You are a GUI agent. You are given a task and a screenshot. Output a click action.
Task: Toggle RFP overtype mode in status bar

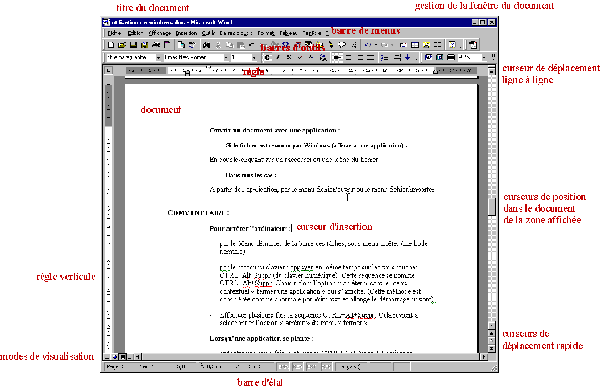coord(326,367)
